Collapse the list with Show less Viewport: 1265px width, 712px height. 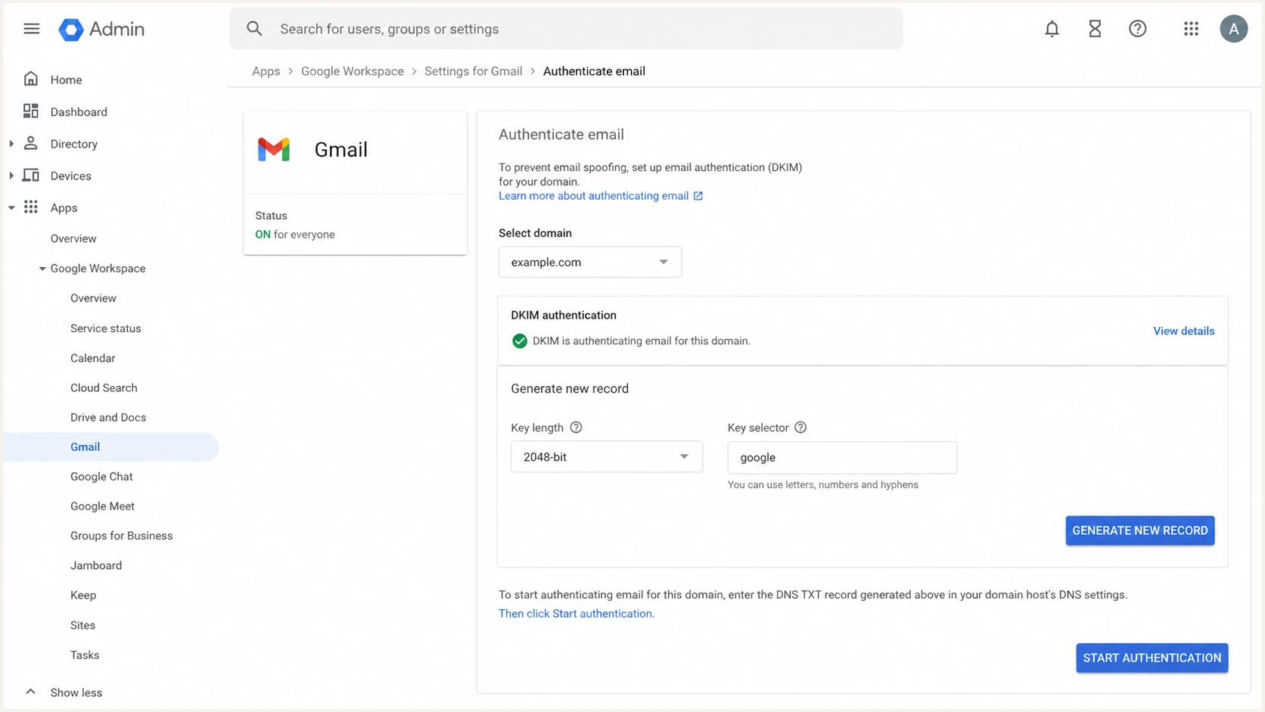[x=76, y=692]
